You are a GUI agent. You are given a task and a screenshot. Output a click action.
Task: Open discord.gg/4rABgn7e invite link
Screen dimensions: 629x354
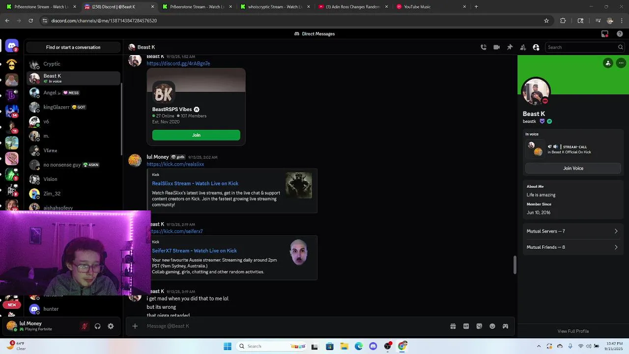(x=178, y=63)
